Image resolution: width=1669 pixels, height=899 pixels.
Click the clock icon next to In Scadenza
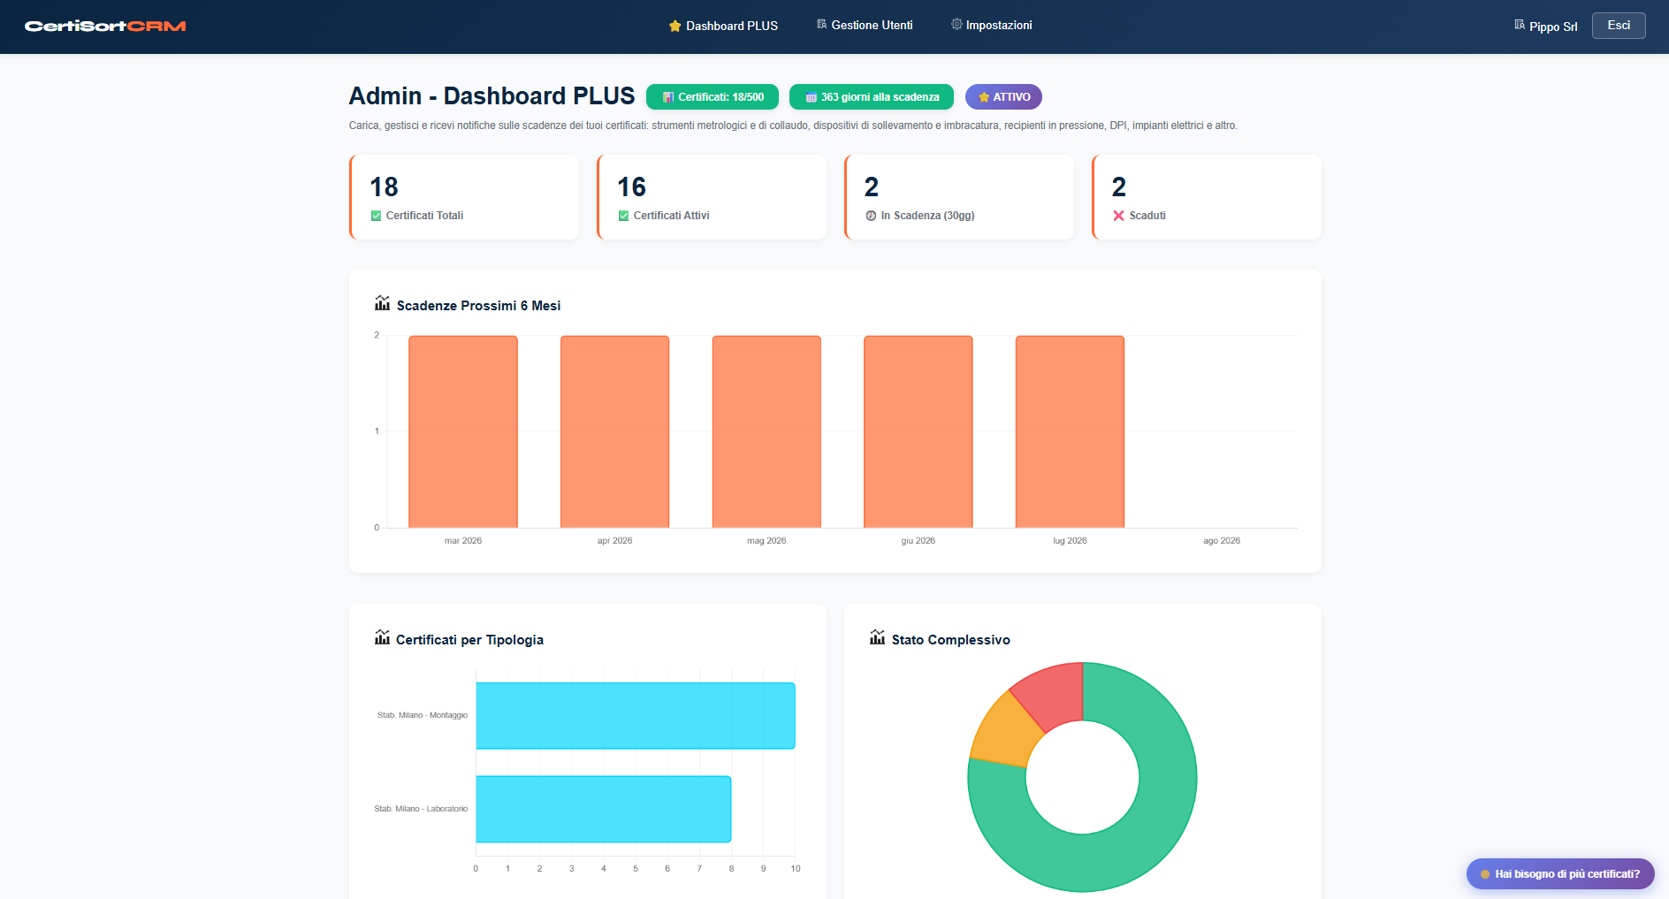(871, 215)
